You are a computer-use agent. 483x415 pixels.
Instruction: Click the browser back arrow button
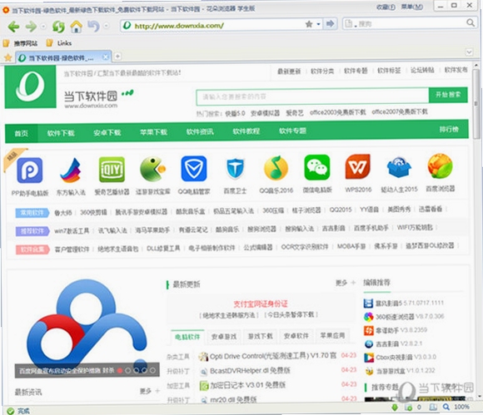(13, 27)
